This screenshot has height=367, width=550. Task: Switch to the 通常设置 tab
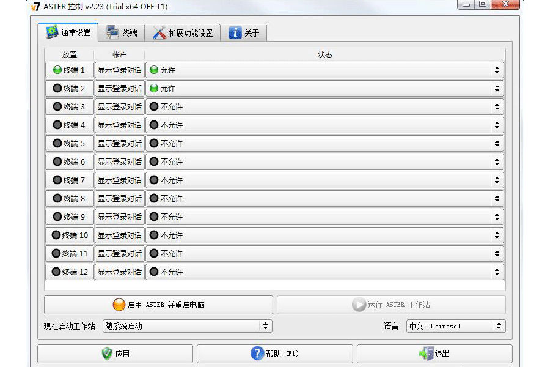point(68,32)
